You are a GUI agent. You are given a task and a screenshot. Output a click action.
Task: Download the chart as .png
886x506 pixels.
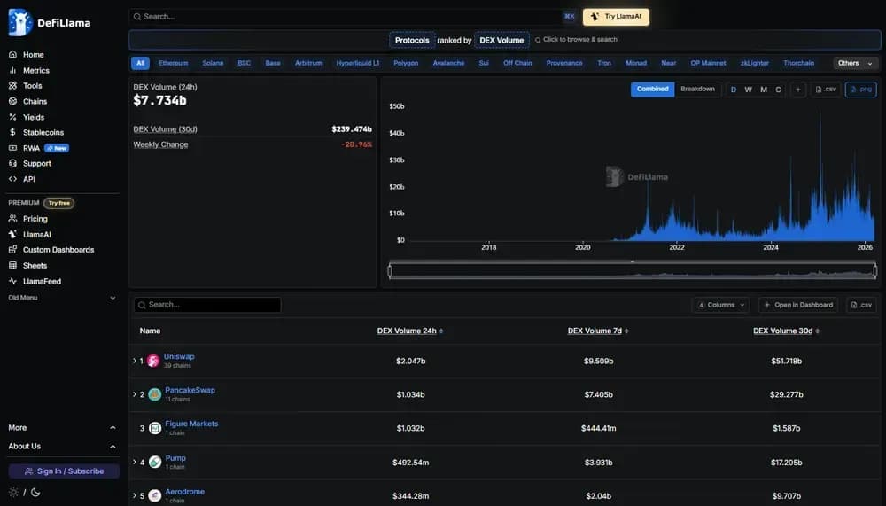860,90
